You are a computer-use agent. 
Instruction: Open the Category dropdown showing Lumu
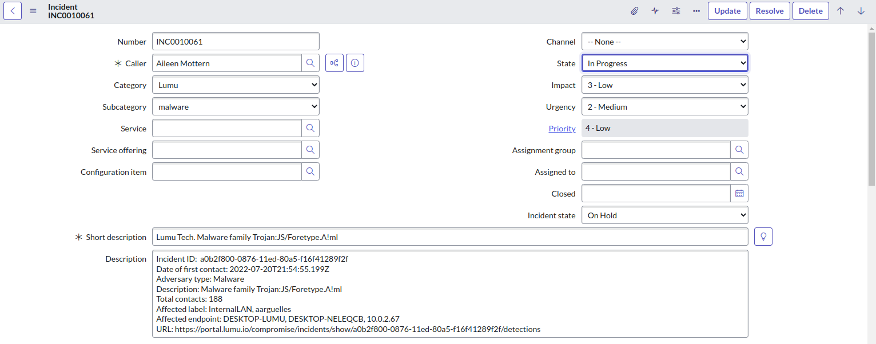point(236,85)
